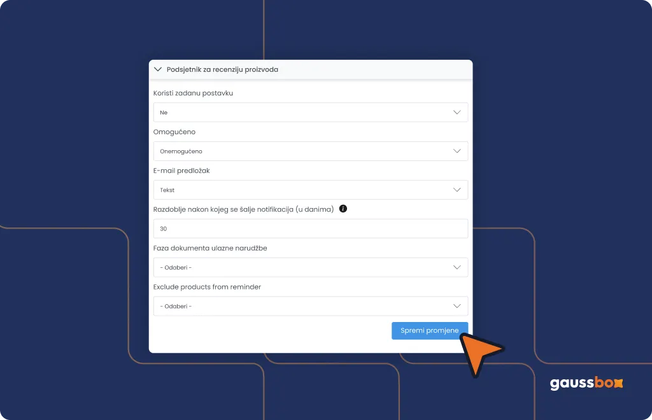Viewport: 652px width, 420px height.
Task: Click the Spremi promjene button
Action: click(x=430, y=331)
